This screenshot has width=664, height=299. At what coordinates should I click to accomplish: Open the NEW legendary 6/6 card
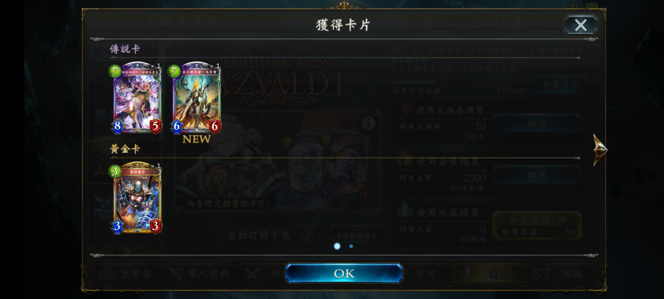coord(196,98)
